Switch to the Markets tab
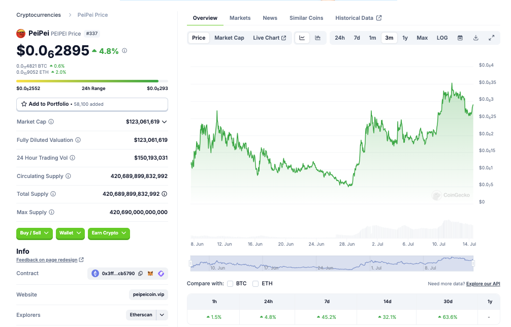This screenshot has height=327, width=511. pyautogui.click(x=240, y=18)
